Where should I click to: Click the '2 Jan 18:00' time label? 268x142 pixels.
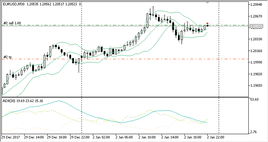(193, 137)
